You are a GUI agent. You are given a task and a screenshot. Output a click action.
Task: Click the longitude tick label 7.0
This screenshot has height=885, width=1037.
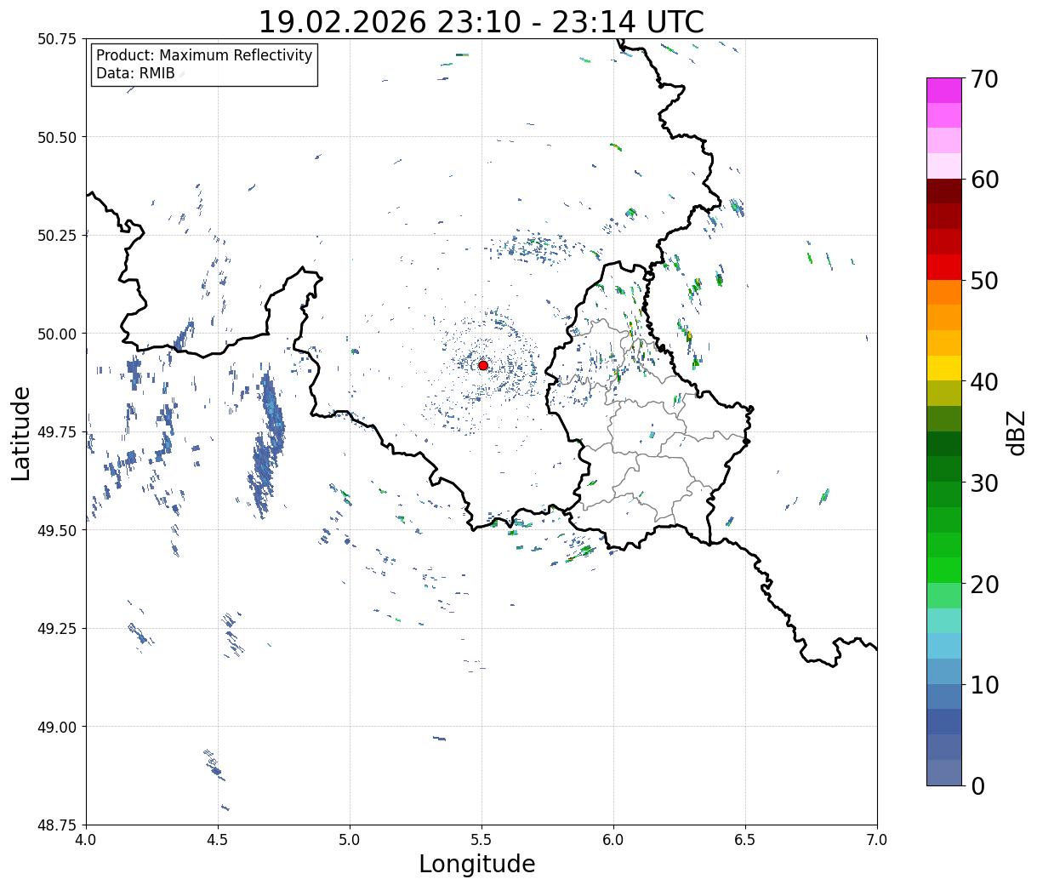pos(877,840)
